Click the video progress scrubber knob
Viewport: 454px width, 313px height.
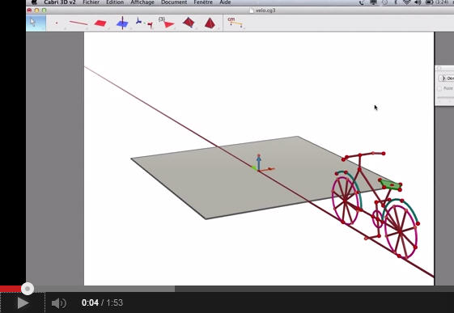pyautogui.click(x=28, y=289)
